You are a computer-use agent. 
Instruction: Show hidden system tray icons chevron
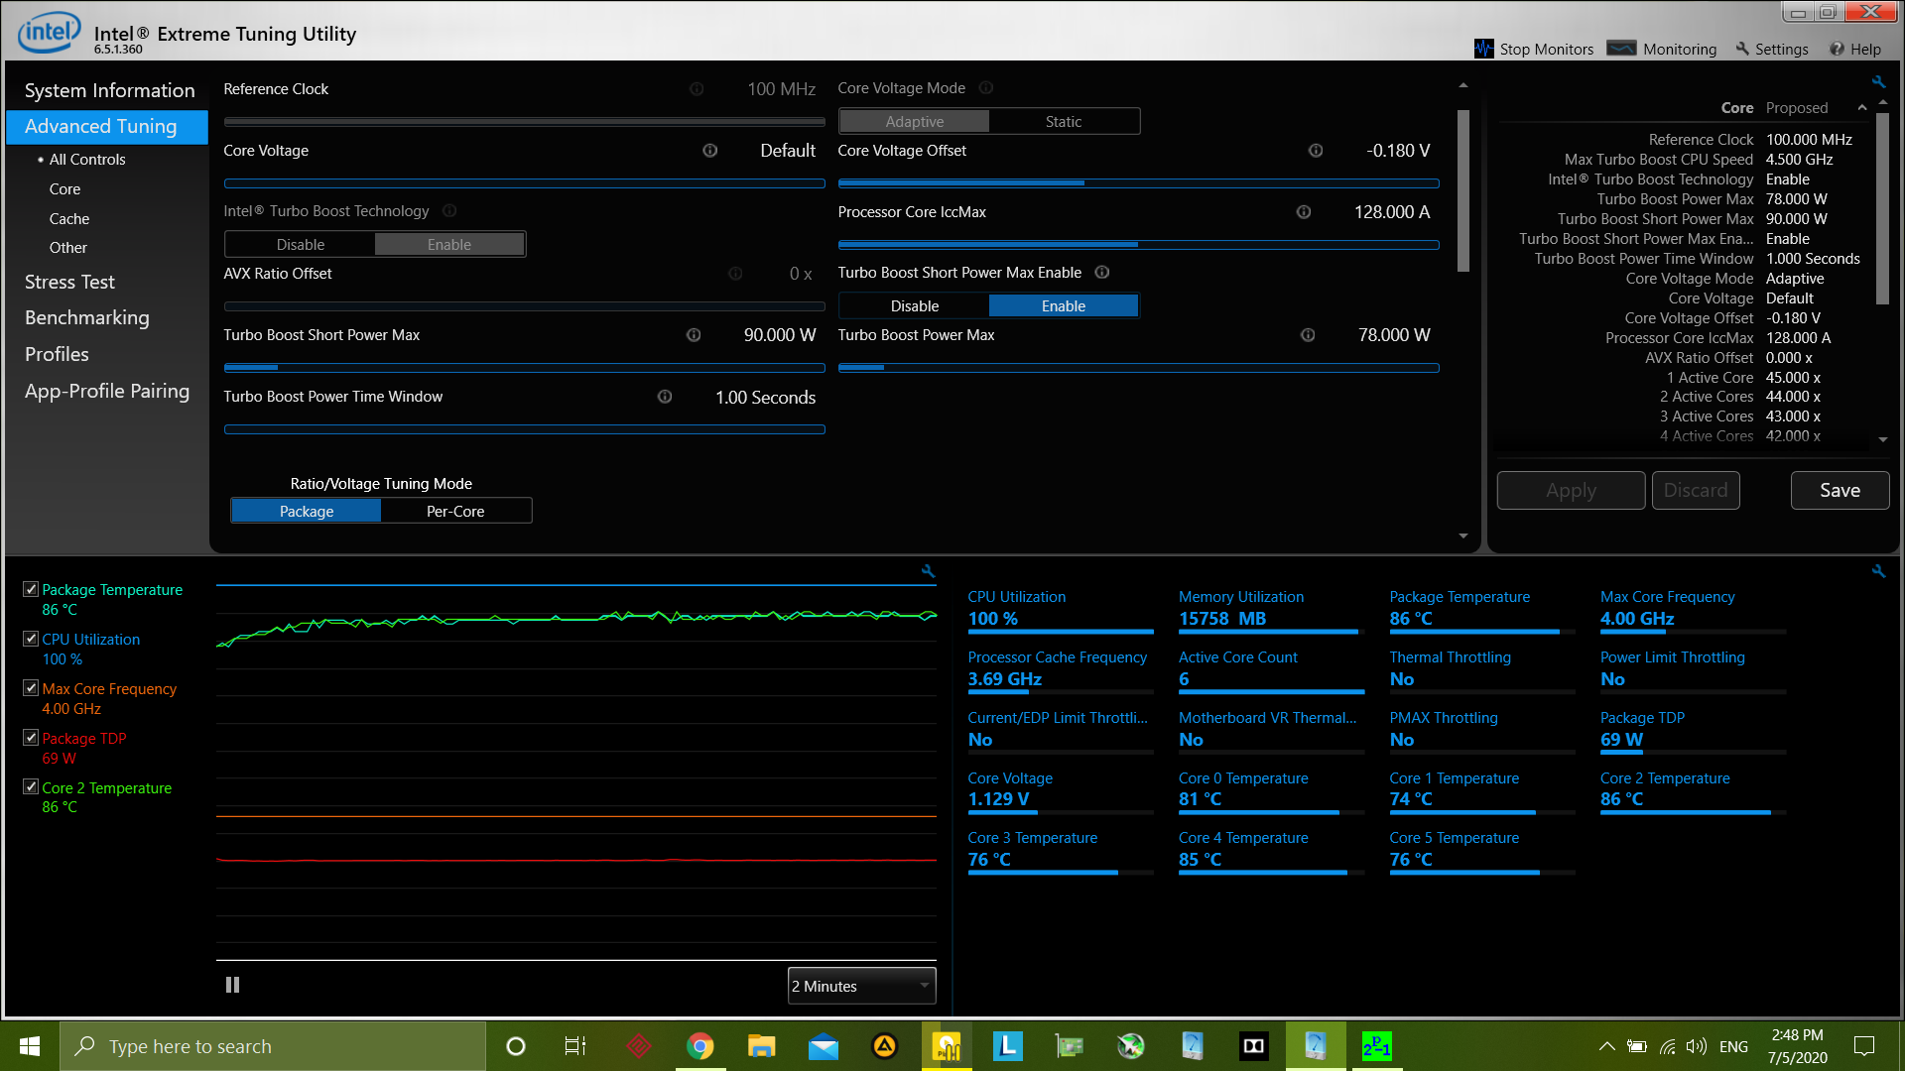coord(1606,1046)
